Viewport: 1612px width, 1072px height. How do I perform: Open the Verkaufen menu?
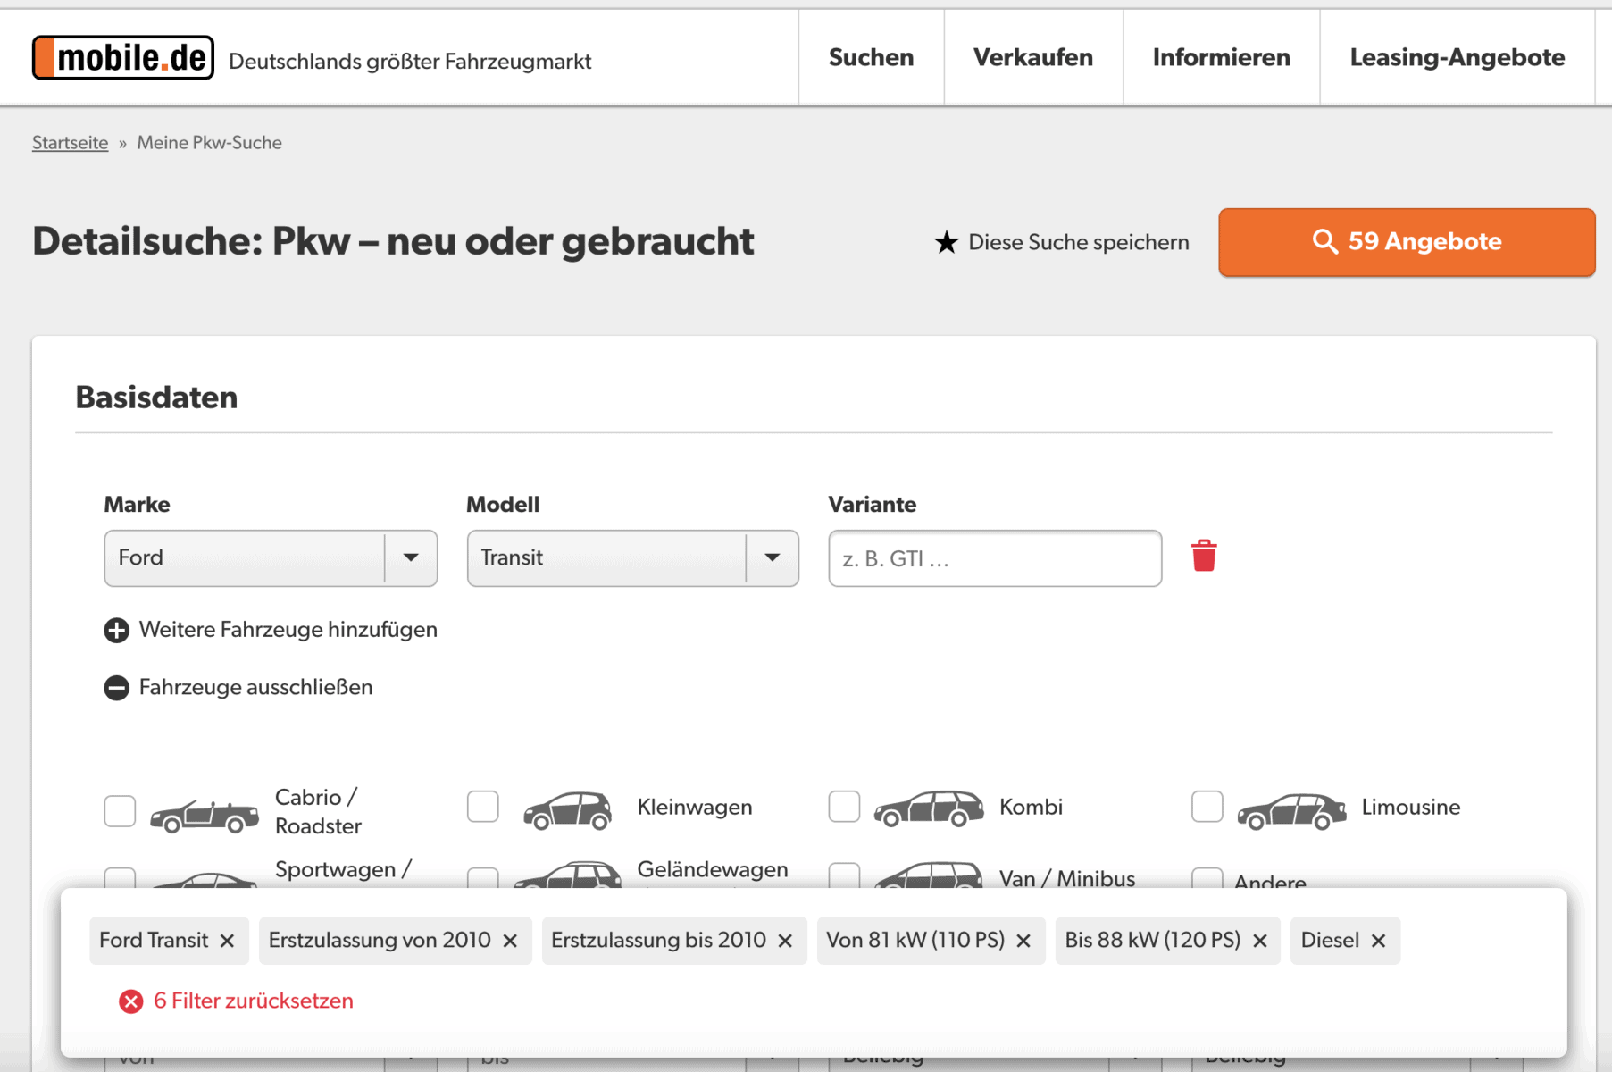1032,58
